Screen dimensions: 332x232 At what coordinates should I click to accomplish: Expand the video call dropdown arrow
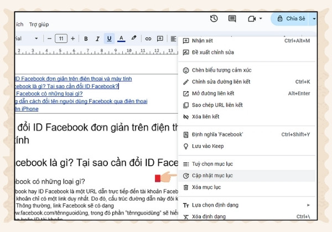pyautogui.click(x=261, y=19)
